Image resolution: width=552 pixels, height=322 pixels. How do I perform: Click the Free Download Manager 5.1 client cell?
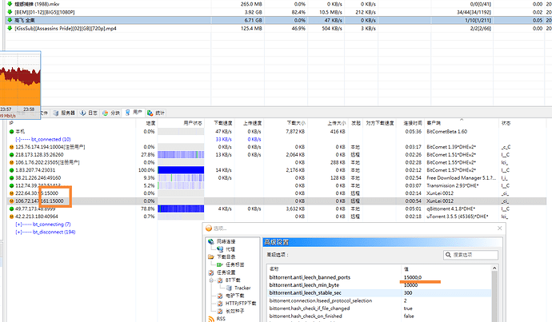pos(461,178)
